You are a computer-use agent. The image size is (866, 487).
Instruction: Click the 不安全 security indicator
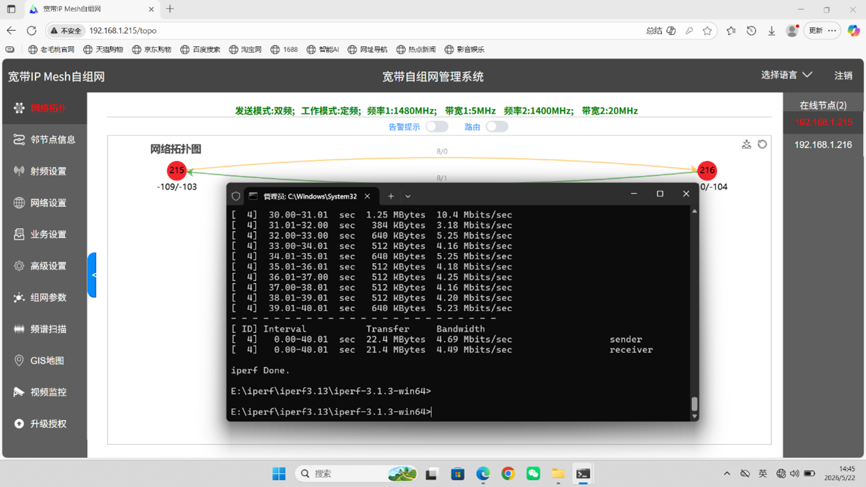pos(66,31)
